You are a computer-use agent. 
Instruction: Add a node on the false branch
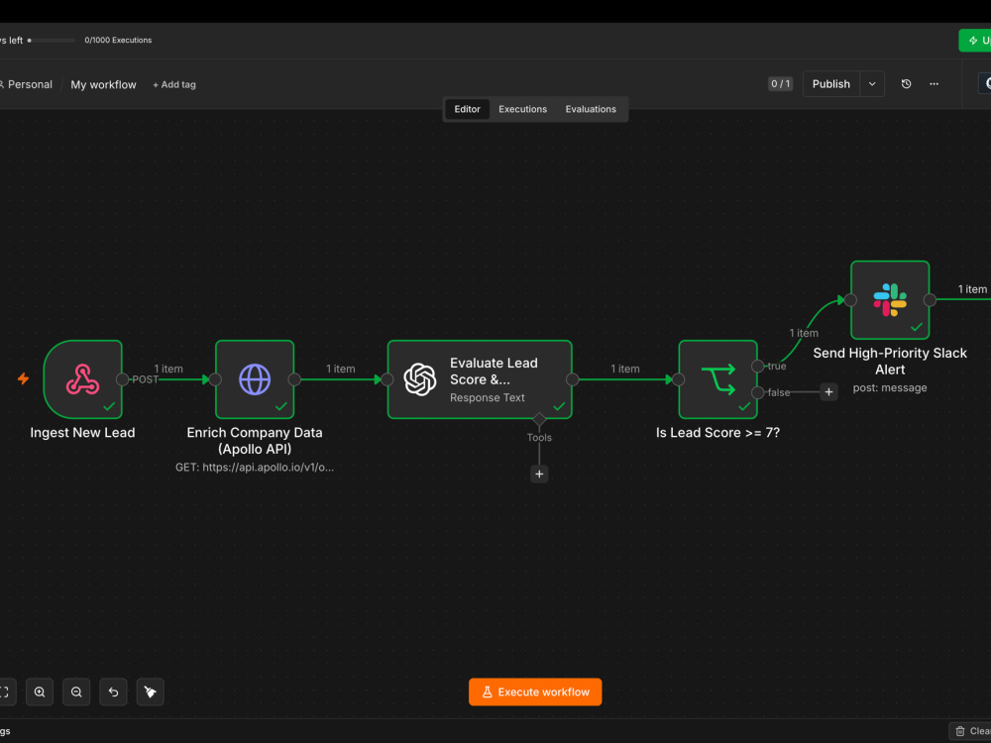[828, 391]
